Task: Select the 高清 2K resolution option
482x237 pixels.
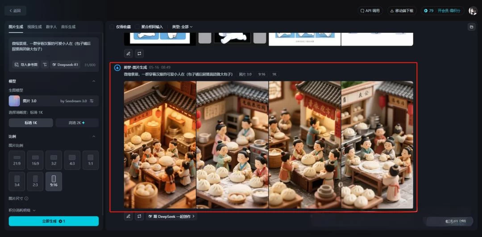Action: pyautogui.click(x=77, y=123)
